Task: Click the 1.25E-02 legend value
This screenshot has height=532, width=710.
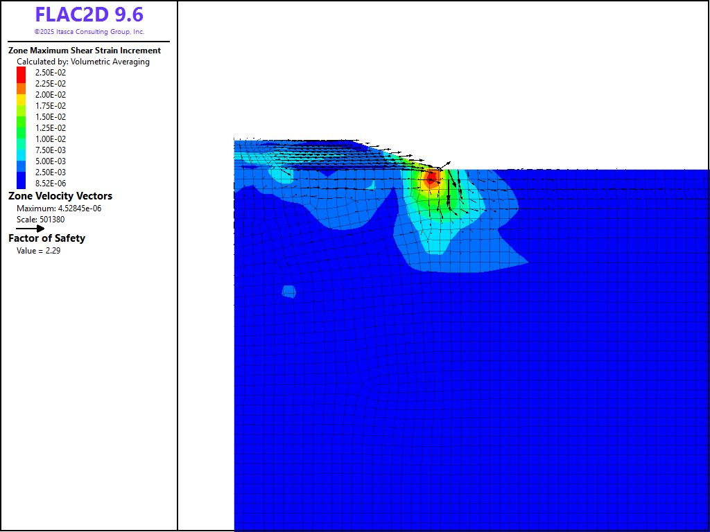Action: (x=51, y=128)
